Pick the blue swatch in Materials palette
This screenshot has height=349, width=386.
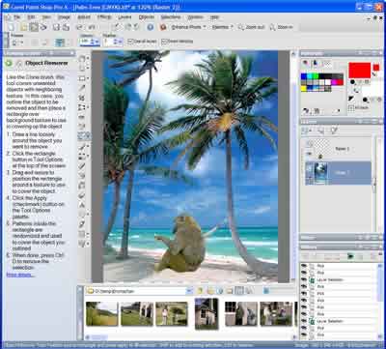[304, 76]
